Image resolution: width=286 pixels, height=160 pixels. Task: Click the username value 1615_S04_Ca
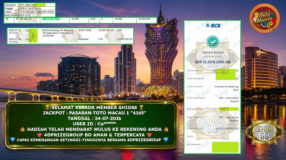click(27, 5)
